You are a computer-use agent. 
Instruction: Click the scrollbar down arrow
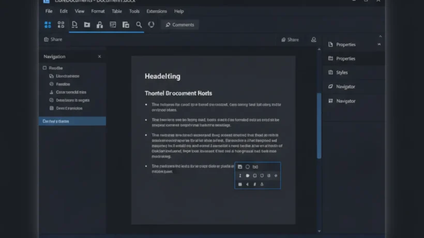(319, 231)
